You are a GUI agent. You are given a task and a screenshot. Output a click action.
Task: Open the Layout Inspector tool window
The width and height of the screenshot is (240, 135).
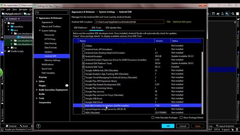pyautogui.click(x=225, y=126)
